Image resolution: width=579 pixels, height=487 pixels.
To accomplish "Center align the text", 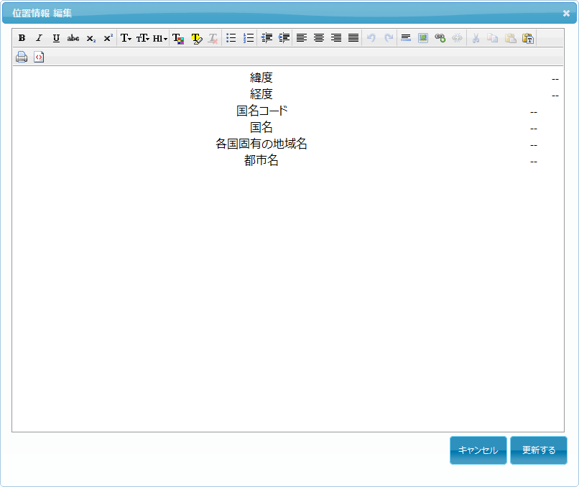I will (319, 38).
